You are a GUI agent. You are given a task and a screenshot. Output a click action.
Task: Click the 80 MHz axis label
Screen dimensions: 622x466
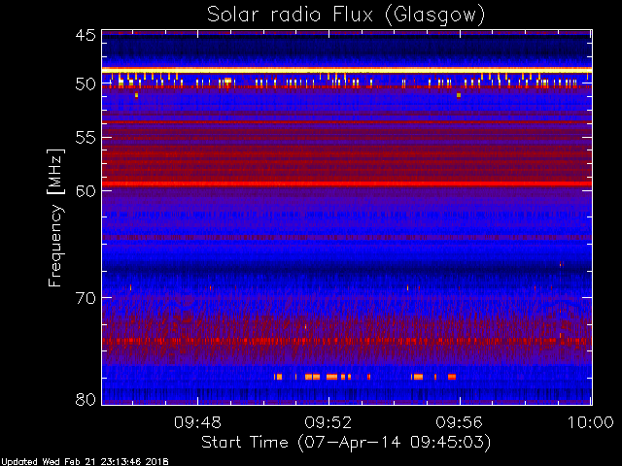click(x=86, y=399)
